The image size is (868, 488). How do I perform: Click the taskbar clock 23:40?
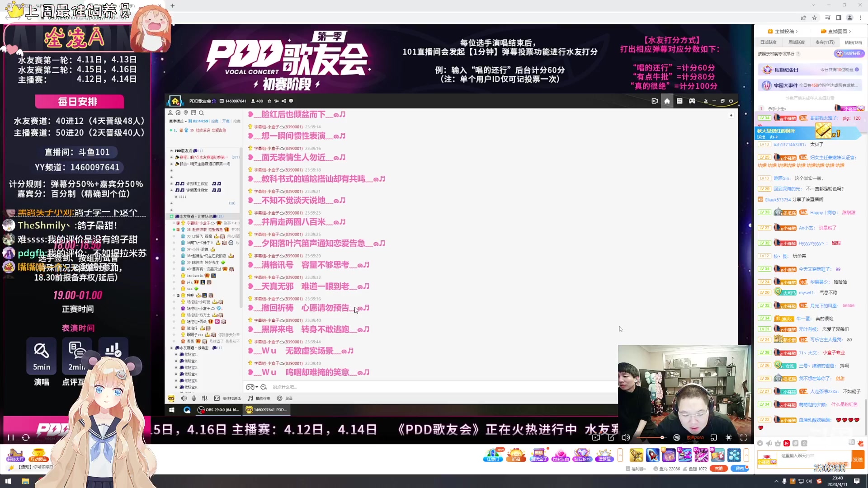coord(837,481)
